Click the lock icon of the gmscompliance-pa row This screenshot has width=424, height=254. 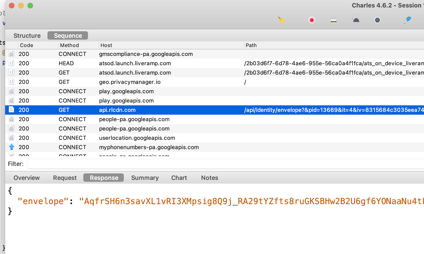11,54
